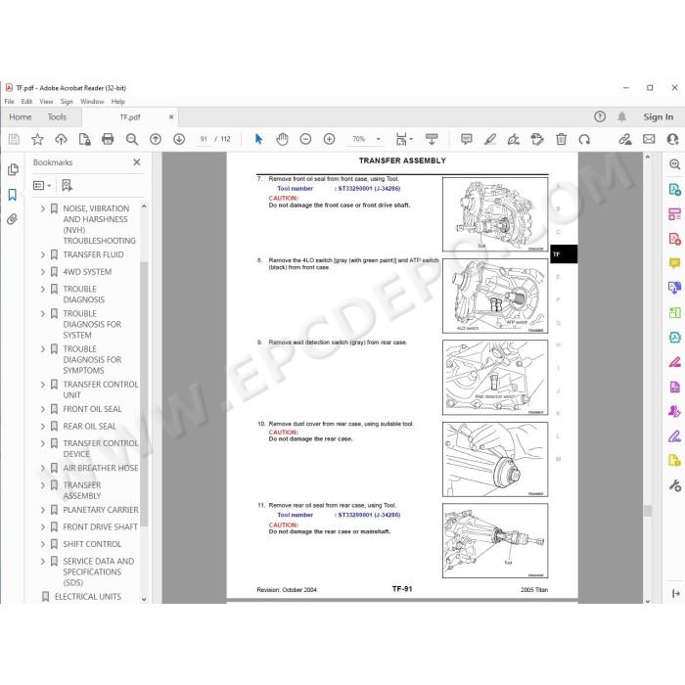Choose the Selection arrow tool
The height and width of the screenshot is (685, 685).
click(x=258, y=139)
